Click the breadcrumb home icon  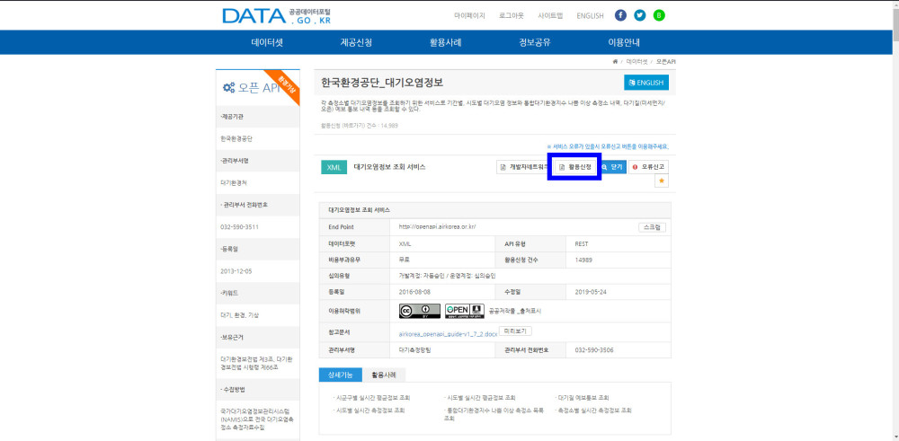point(615,61)
